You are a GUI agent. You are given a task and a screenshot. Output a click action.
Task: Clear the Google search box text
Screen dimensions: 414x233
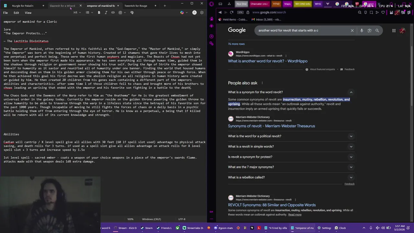tap(352, 30)
